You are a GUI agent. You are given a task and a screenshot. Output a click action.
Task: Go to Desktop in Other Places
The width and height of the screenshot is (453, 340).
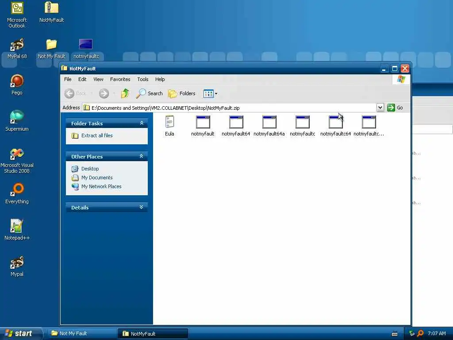pyautogui.click(x=90, y=169)
